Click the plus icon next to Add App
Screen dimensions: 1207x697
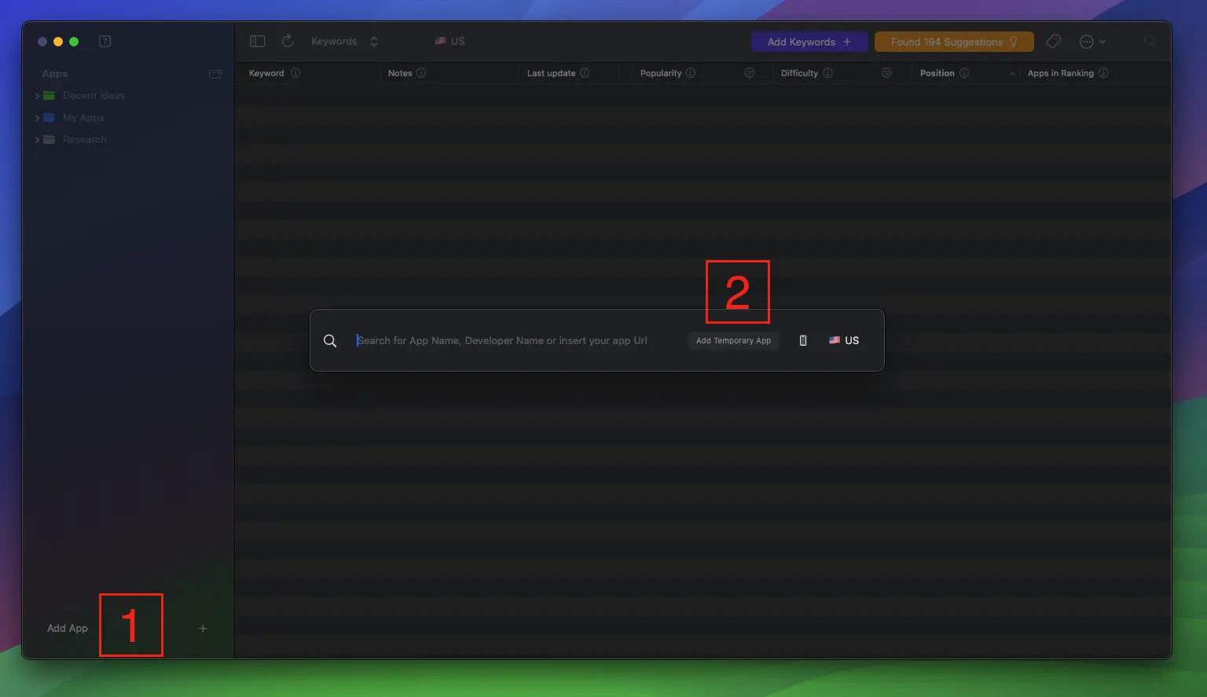(x=203, y=629)
